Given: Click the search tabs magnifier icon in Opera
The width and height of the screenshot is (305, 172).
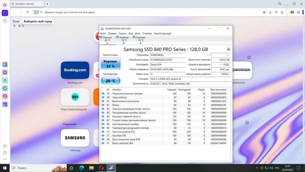Looking at the screenshot, I should [x=280, y=4].
